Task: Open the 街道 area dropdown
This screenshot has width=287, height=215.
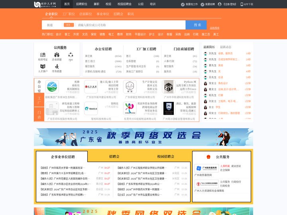Action: pos(52,25)
